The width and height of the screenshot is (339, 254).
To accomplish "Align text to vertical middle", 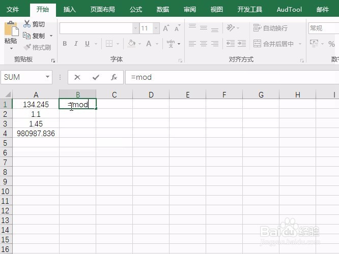I will pyautogui.click(x=204, y=28).
